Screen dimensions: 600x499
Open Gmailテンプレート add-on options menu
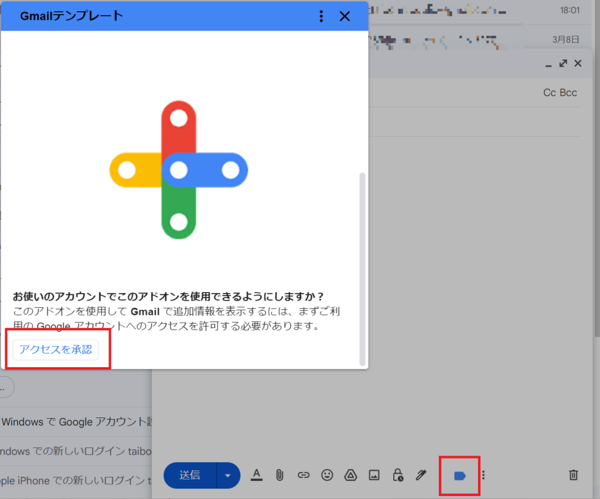(x=321, y=16)
